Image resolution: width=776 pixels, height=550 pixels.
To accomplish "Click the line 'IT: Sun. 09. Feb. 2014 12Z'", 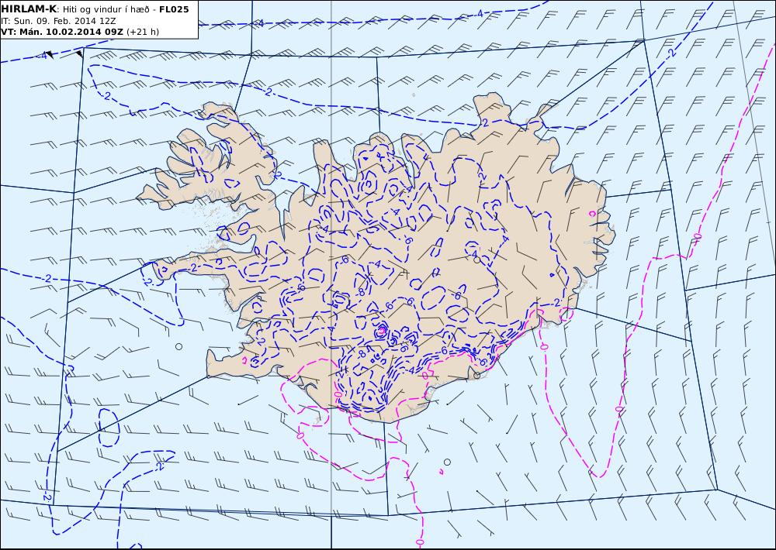I will coord(58,21).
